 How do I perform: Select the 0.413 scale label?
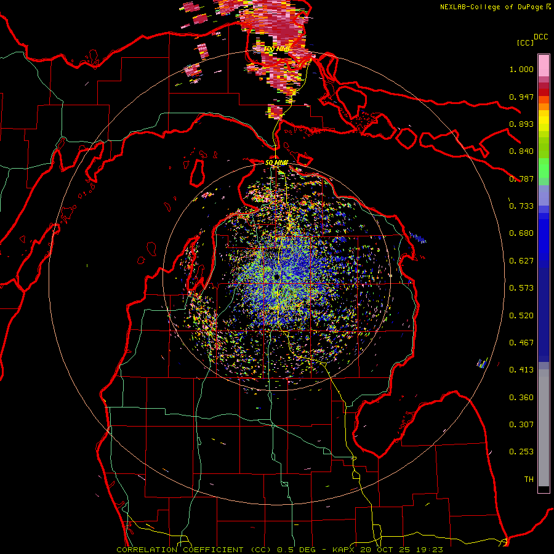(x=521, y=370)
